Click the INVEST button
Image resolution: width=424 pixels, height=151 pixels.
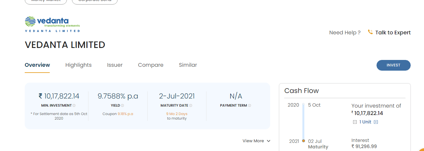coord(393,65)
